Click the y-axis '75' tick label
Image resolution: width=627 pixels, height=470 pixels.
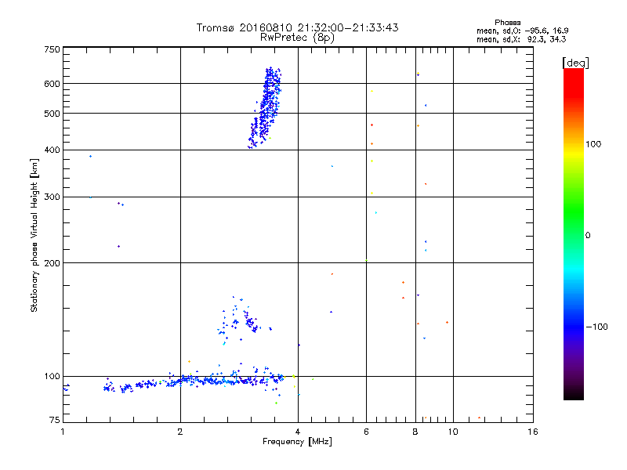point(55,420)
